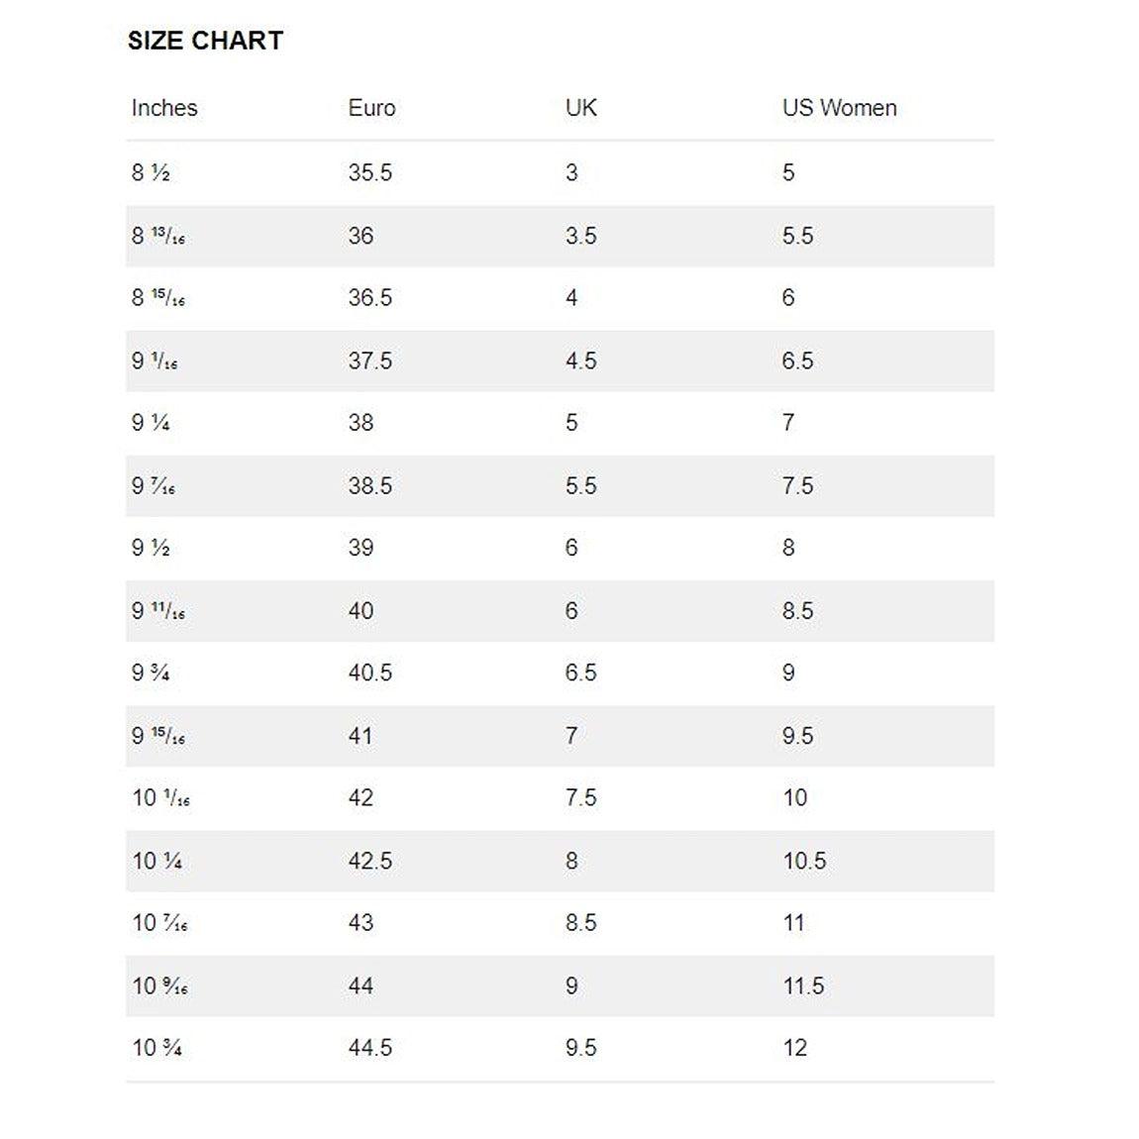Select Euro size 37.5 cell
The width and height of the screenshot is (1139, 1139).
[x=369, y=361]
